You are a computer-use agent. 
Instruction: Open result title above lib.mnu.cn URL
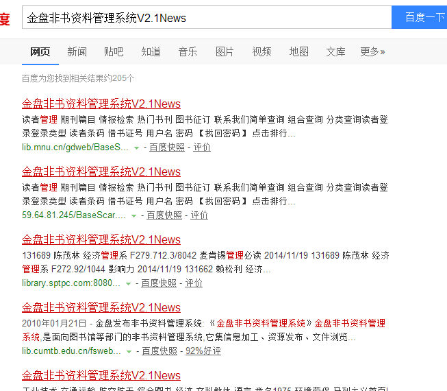[x=101, y=104]
